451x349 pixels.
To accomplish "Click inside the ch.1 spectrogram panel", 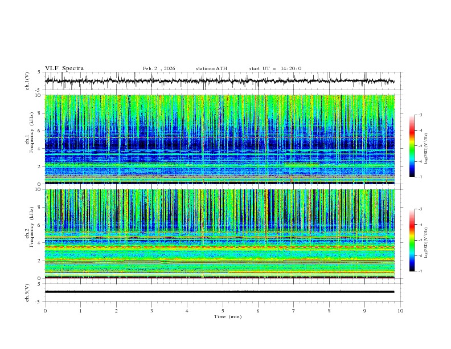I will click(x=219, y=139).
